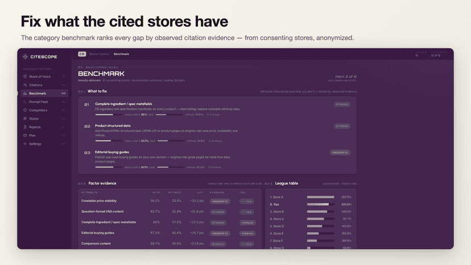Select Store A in League table
This screenshot has width=471, height=265.
pos(311,197)
